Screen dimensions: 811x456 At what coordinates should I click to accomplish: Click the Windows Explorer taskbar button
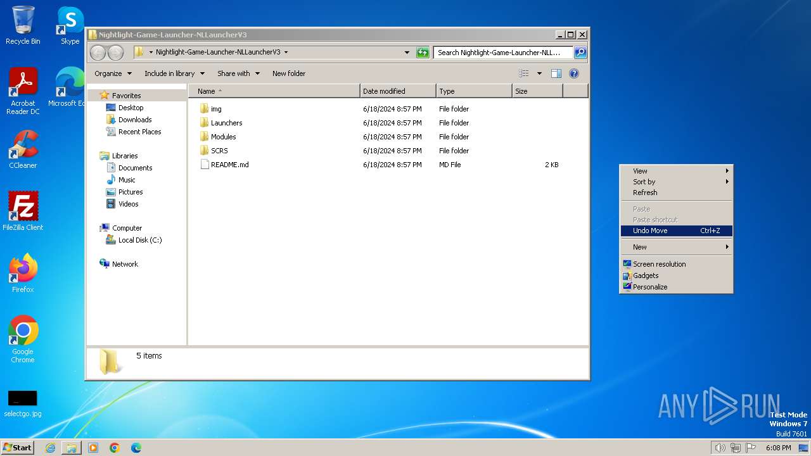pos(72,448)
